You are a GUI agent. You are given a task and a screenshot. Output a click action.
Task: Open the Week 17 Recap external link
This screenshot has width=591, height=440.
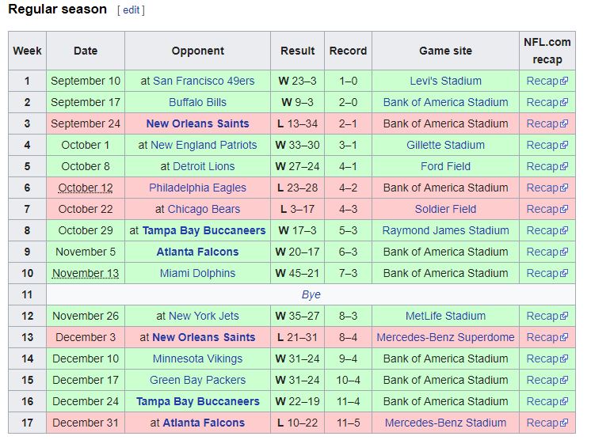tap(547, 423)
